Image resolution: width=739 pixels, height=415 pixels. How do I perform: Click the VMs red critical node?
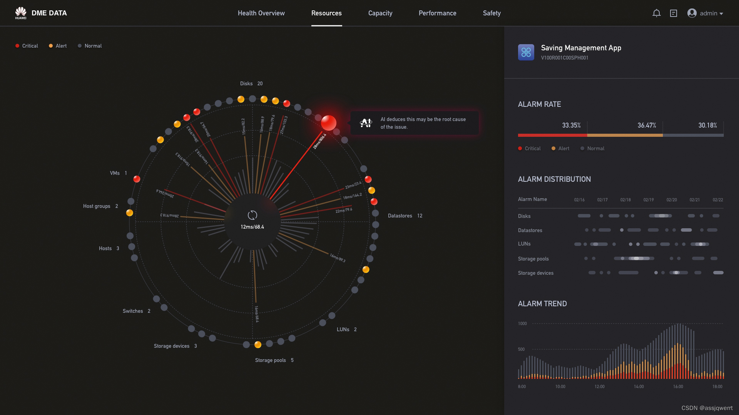point(137,179)
